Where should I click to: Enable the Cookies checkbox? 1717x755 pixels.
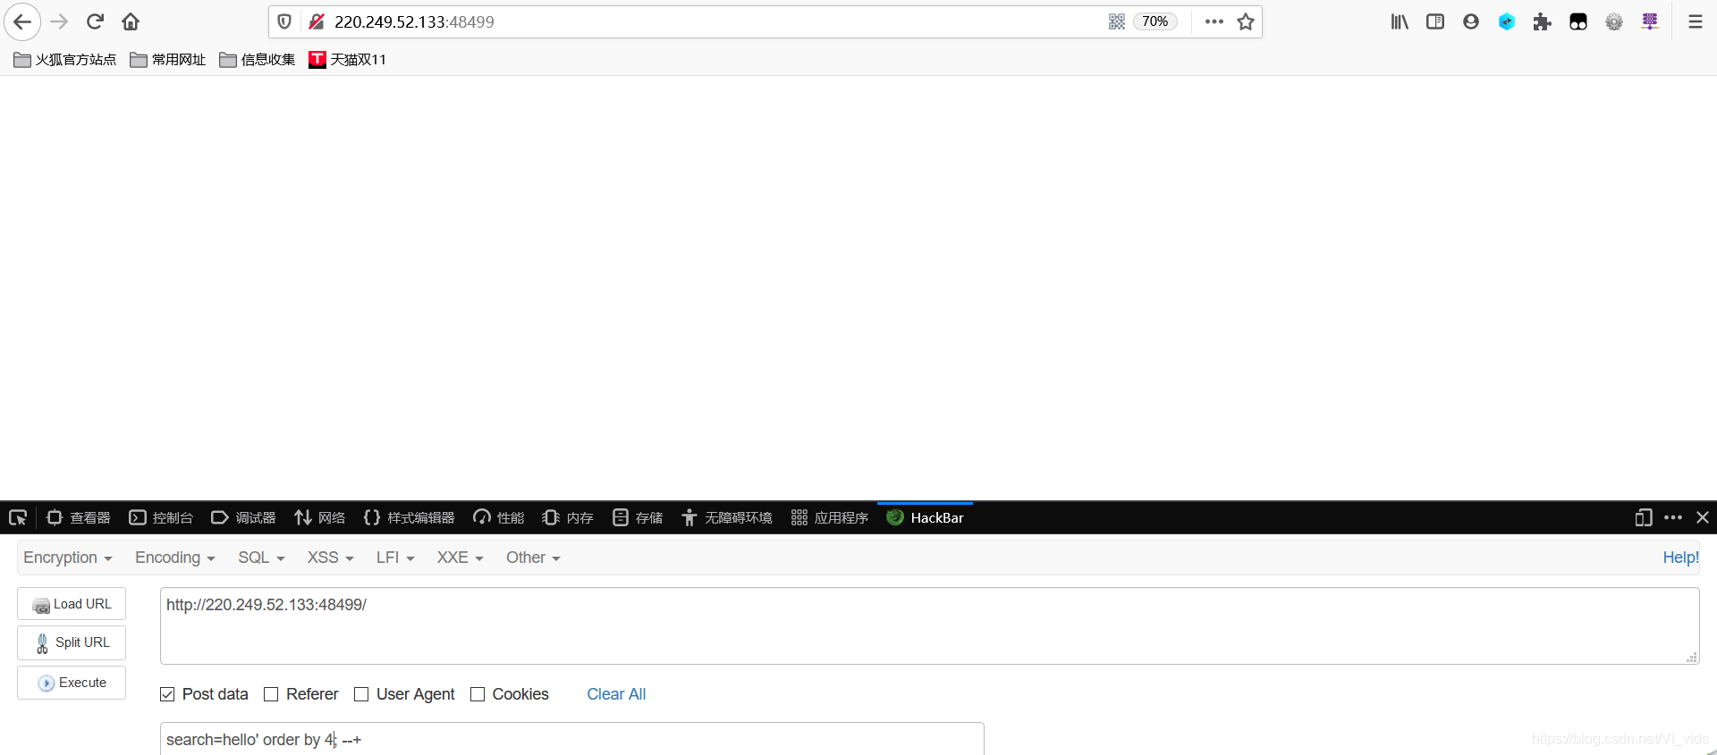478,694
